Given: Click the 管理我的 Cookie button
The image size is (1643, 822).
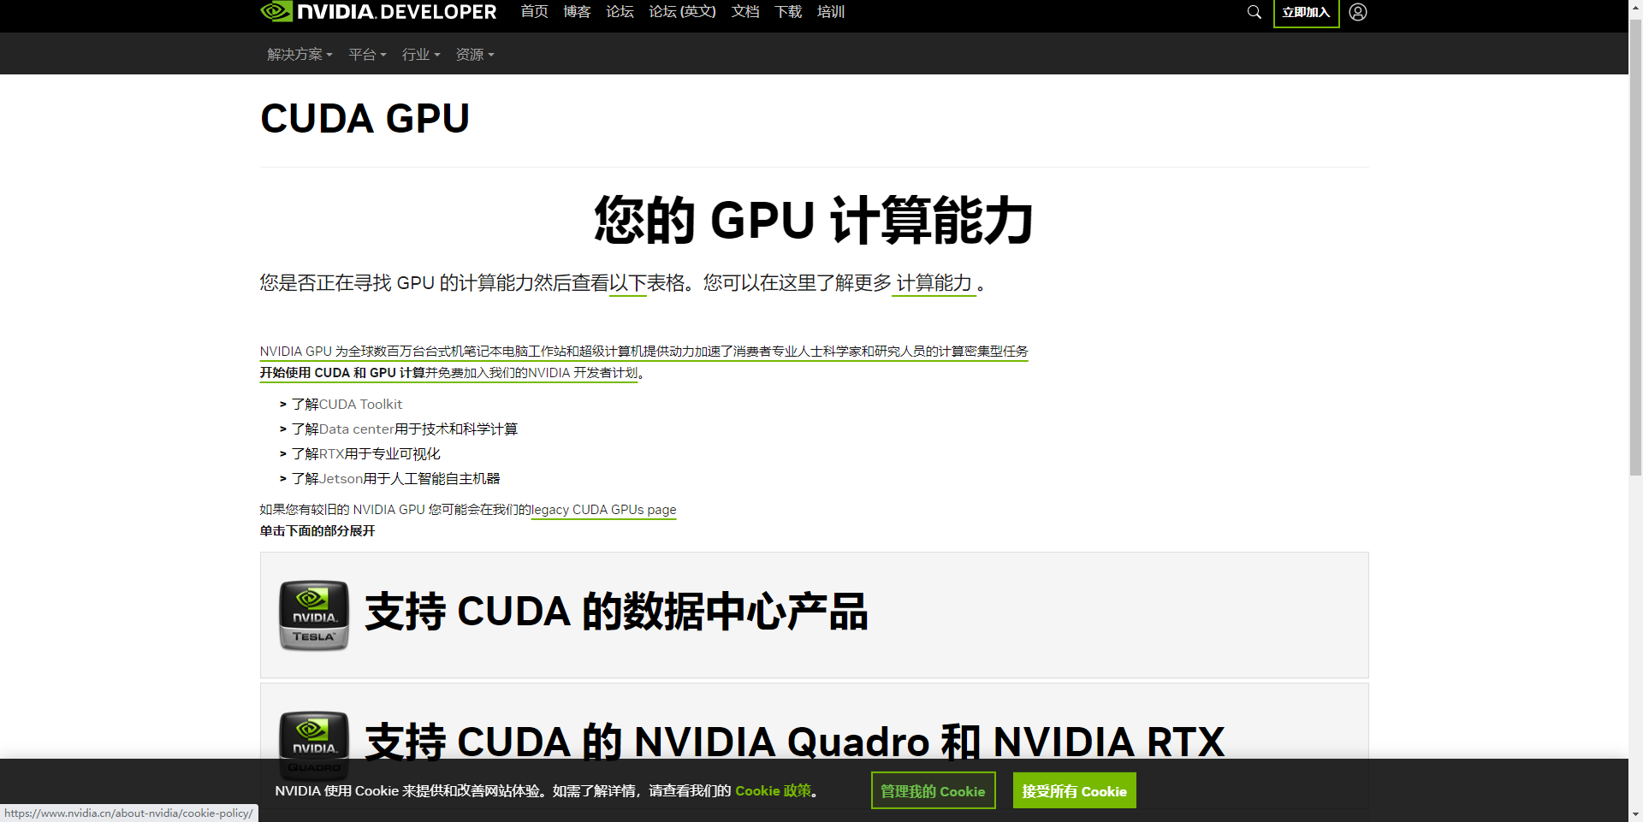Looking at the screenshot, I should (933, 790).
